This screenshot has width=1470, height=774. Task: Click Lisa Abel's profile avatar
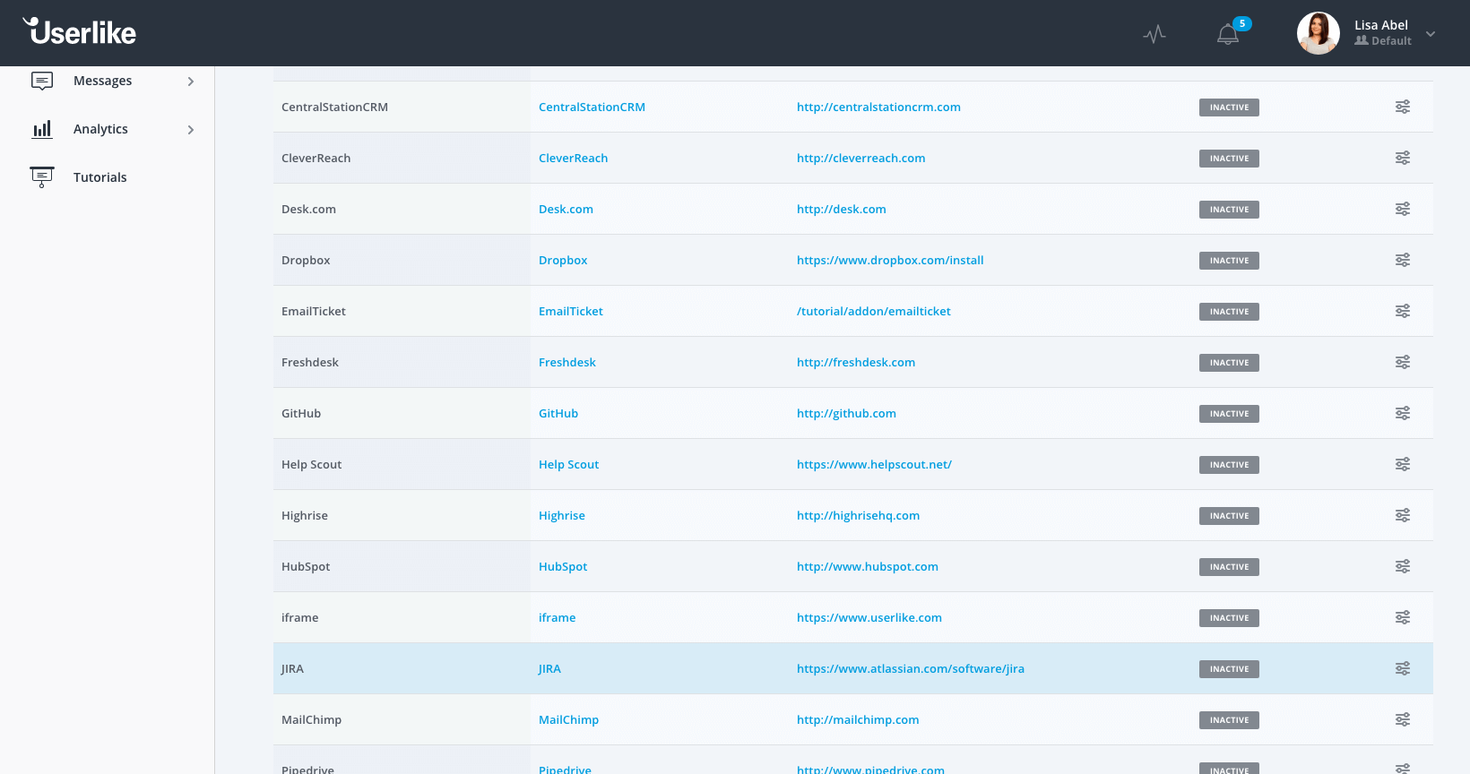(x=1318, y=33)
